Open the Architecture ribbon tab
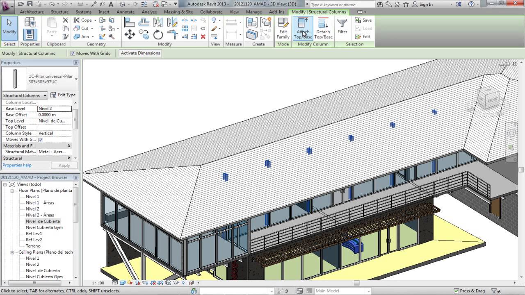 click(32, 12)
